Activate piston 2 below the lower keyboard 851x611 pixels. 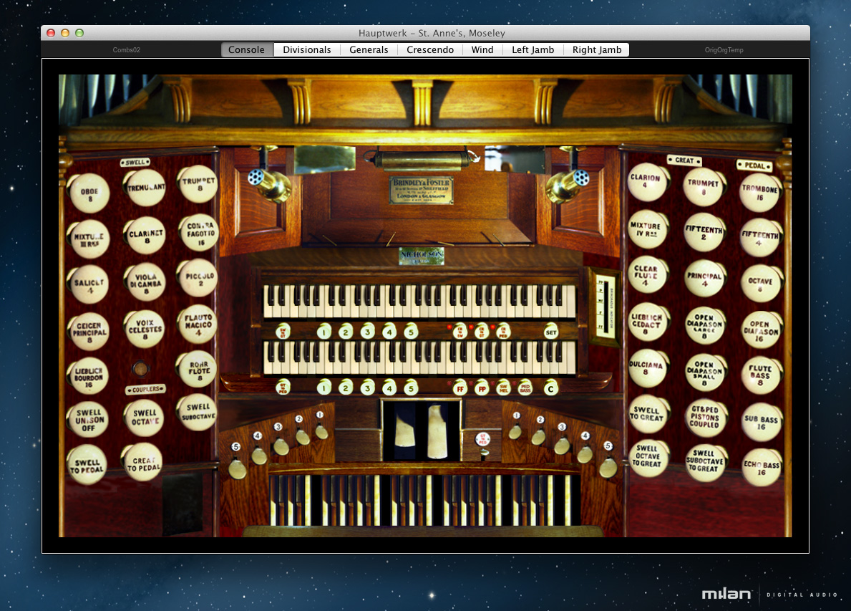346,388
